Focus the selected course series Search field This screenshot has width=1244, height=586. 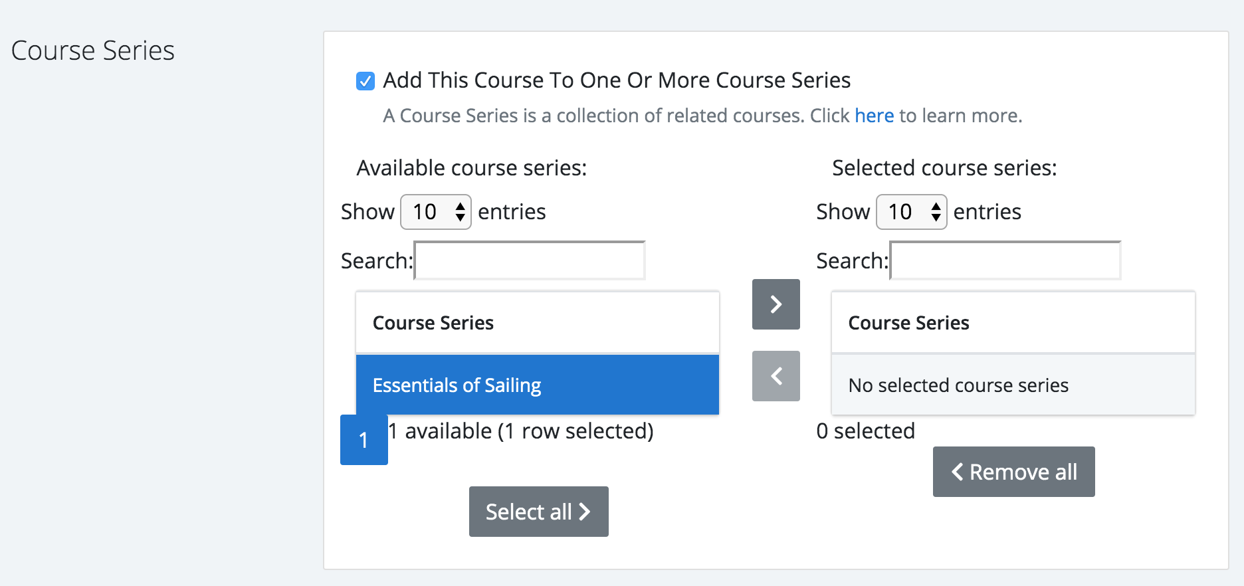1005,260
